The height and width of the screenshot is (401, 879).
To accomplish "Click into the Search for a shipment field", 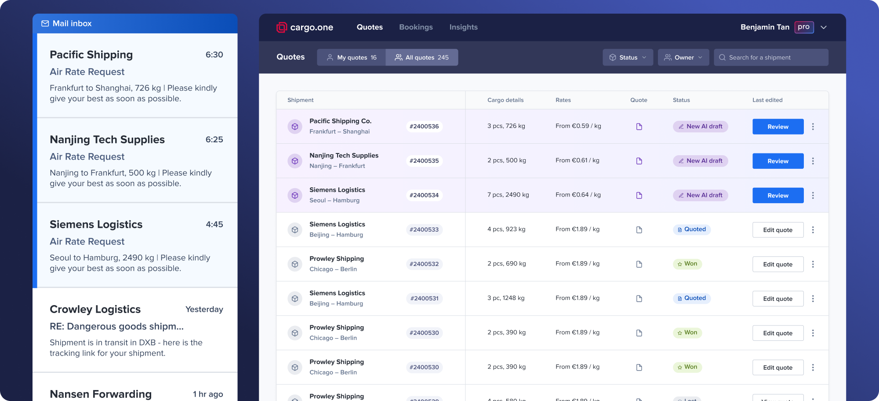I will click(x=771, y=58).
